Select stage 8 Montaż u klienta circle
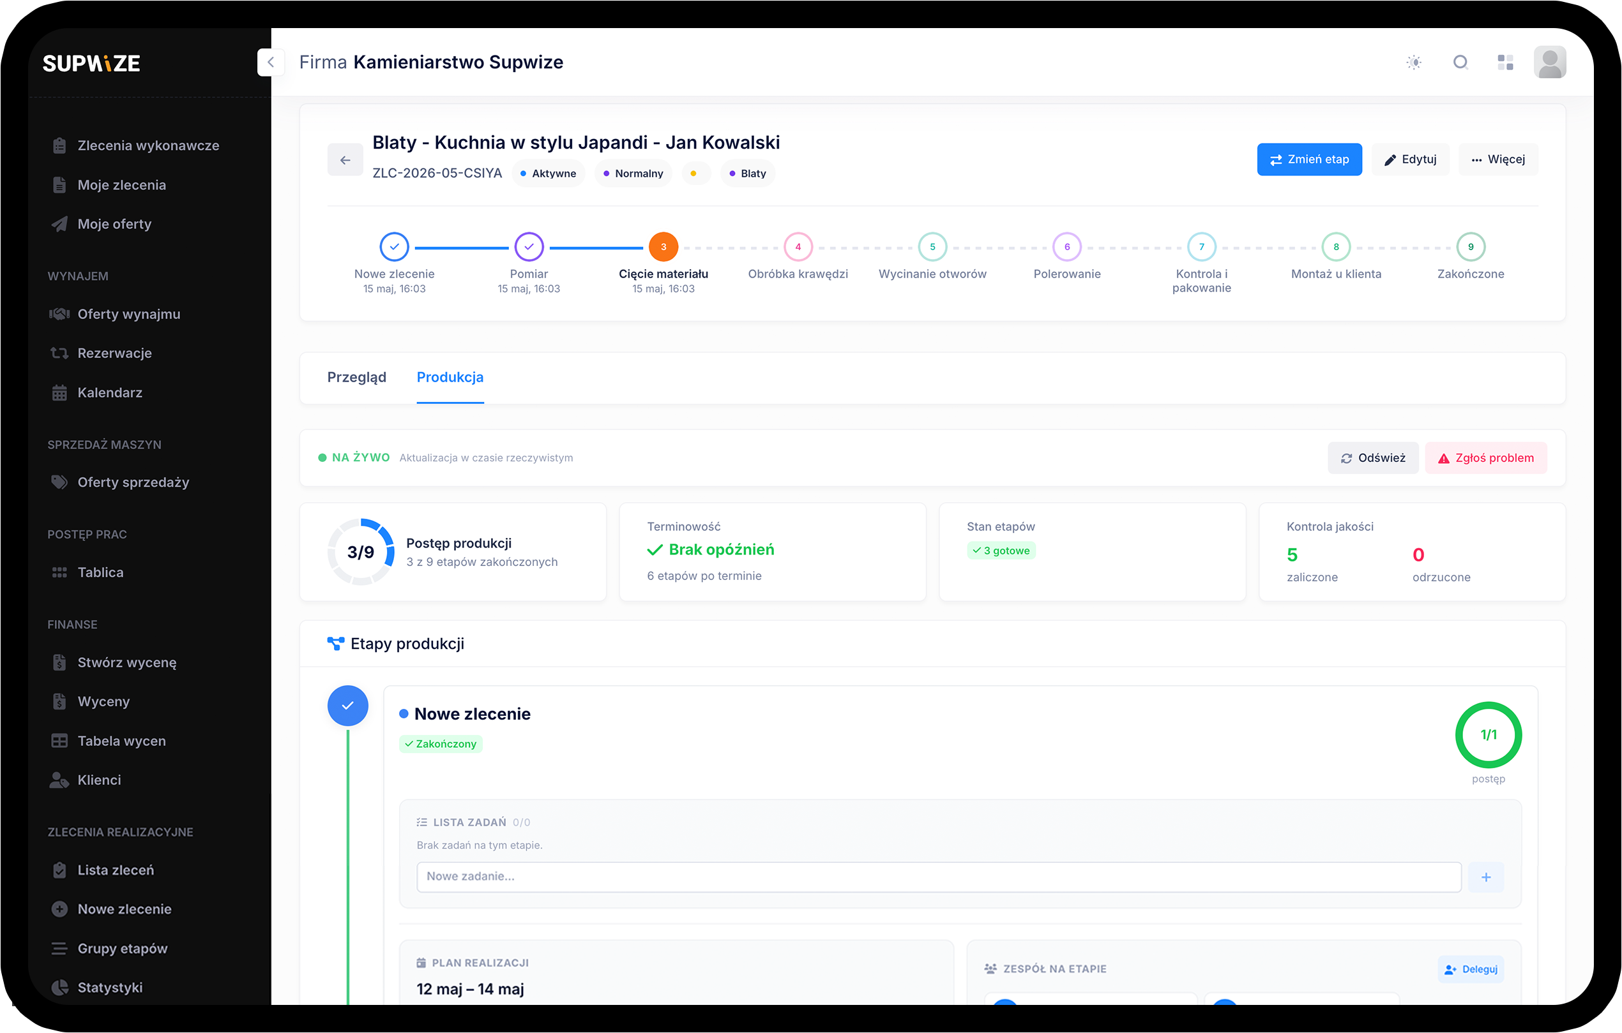The height and width of the screenshot is (1033, 1622). point(1337,247)
